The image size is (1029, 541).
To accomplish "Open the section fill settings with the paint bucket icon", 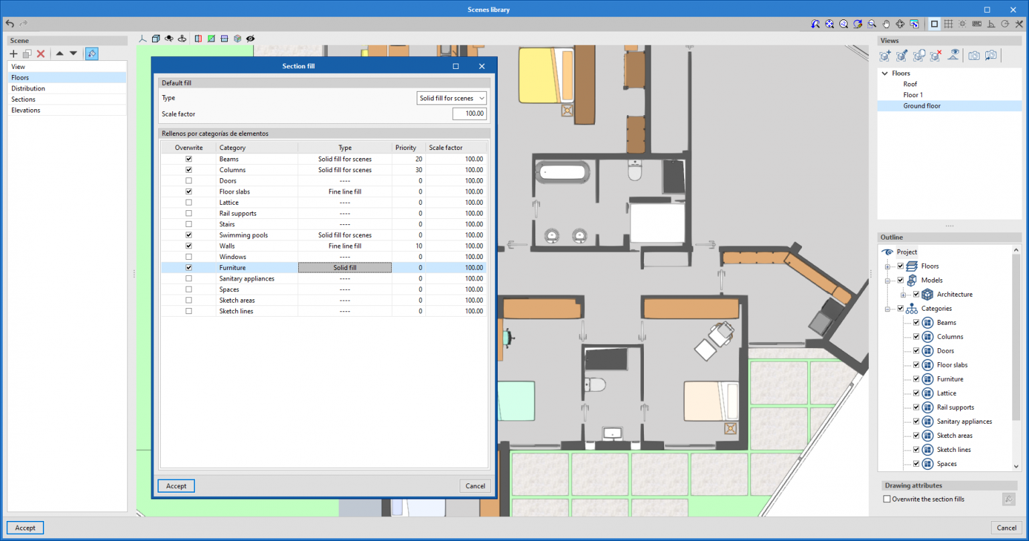I will point(92,54).
